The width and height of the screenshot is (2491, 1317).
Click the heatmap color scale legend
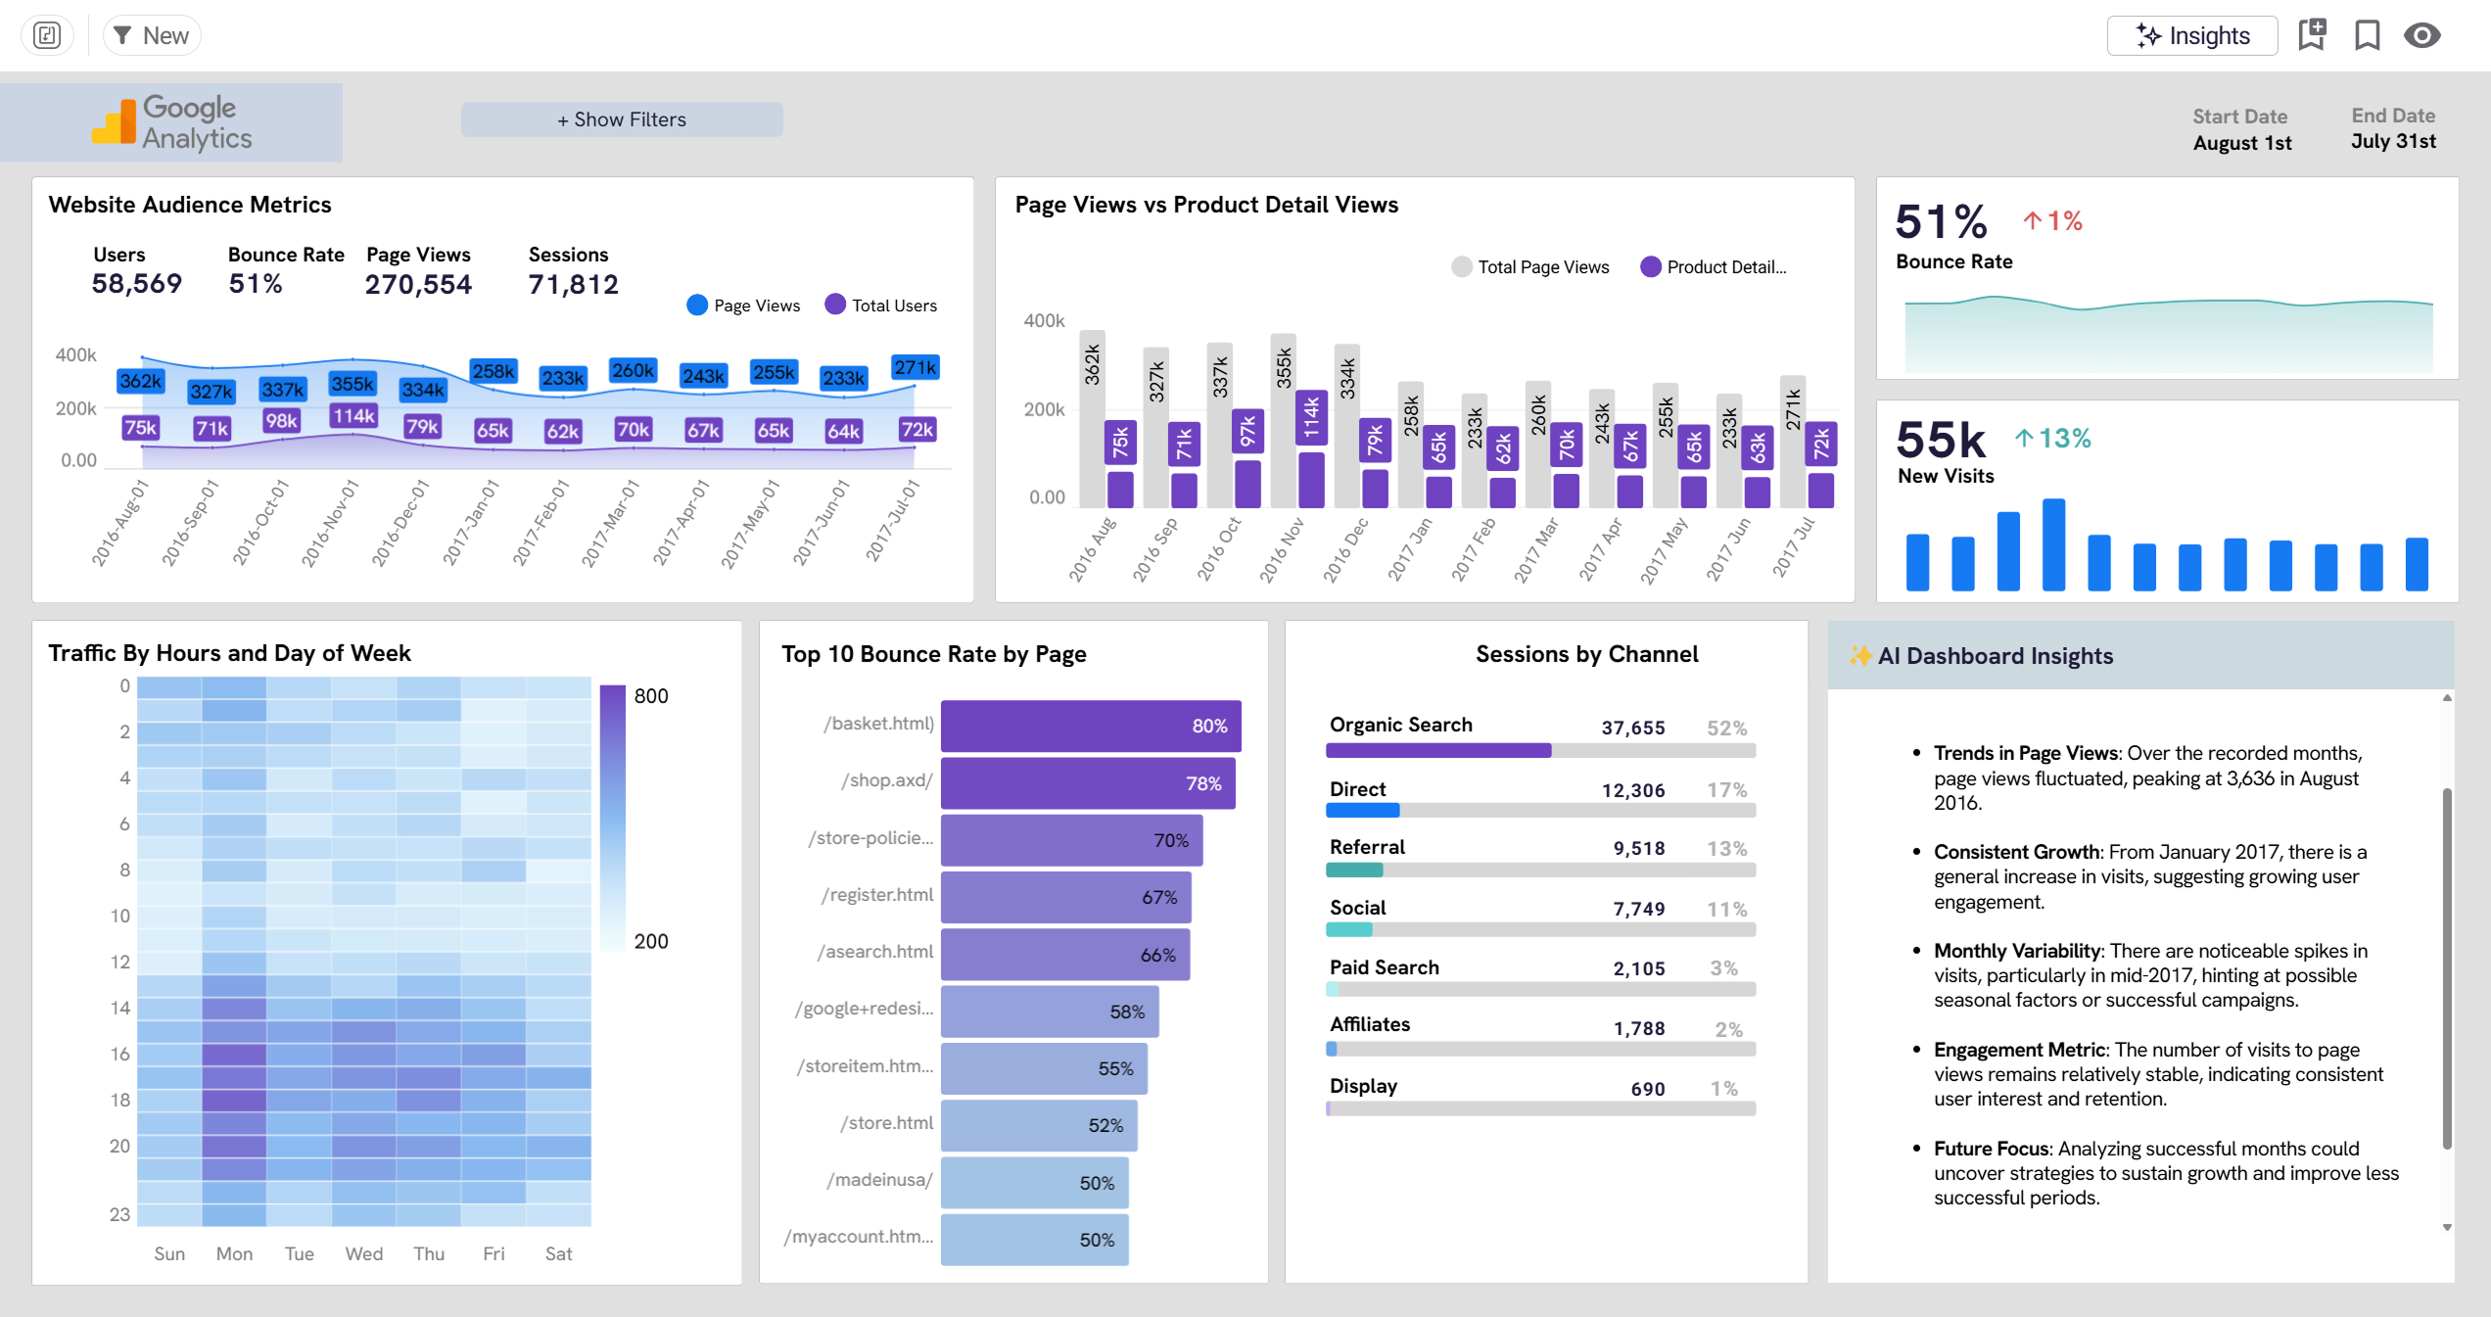pos(613,818)
